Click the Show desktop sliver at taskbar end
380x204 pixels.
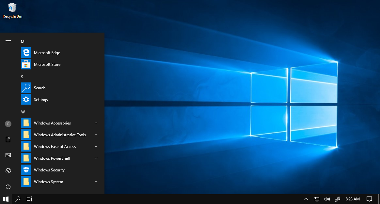pos(379,199)
